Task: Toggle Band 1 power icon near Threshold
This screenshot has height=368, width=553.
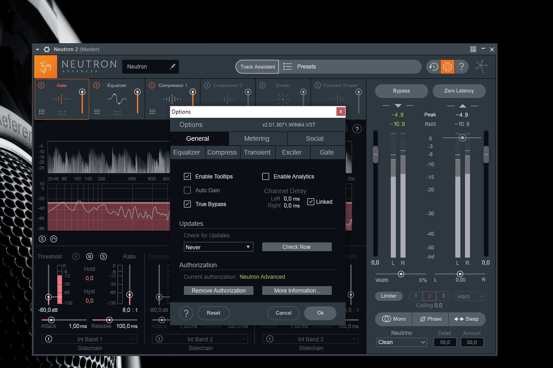Action: click(76, 257)
